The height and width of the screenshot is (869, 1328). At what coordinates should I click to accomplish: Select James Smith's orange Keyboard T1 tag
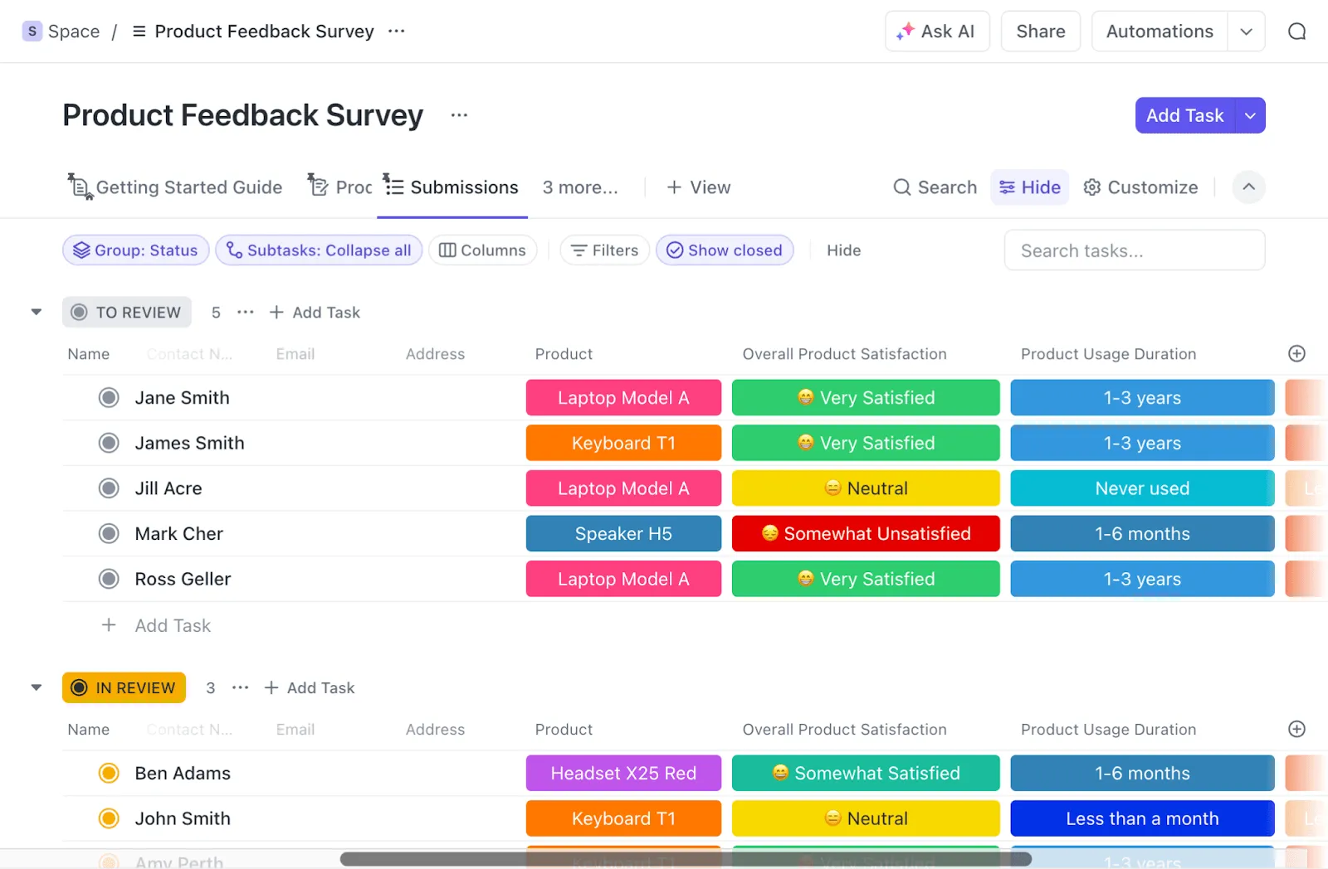pos(623,443)
